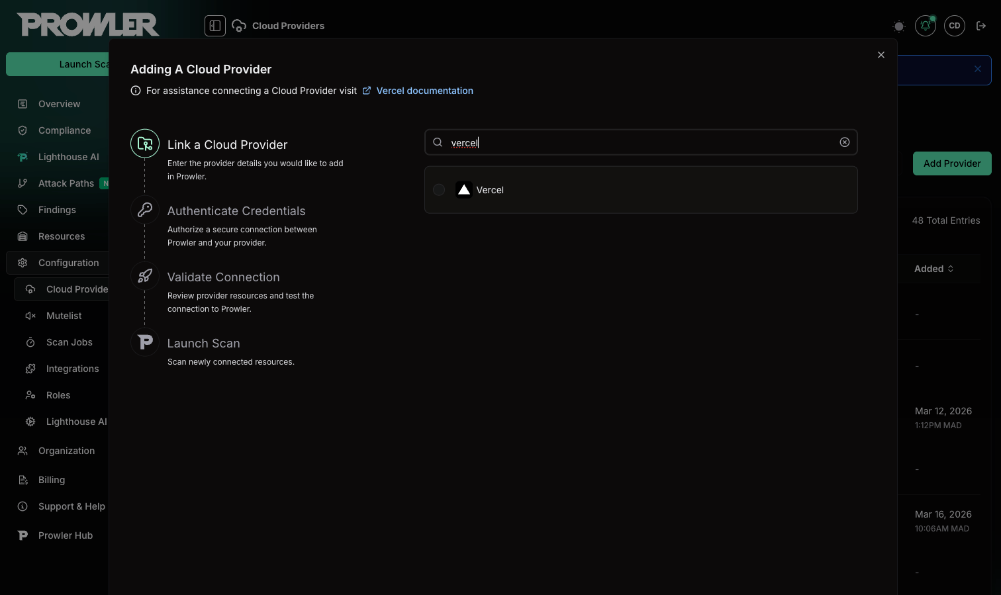Image resolution: width=1001 pixels, height=595 pixels.
Task: Open the Vercel documentation link
Action: (x=424, y=91)
